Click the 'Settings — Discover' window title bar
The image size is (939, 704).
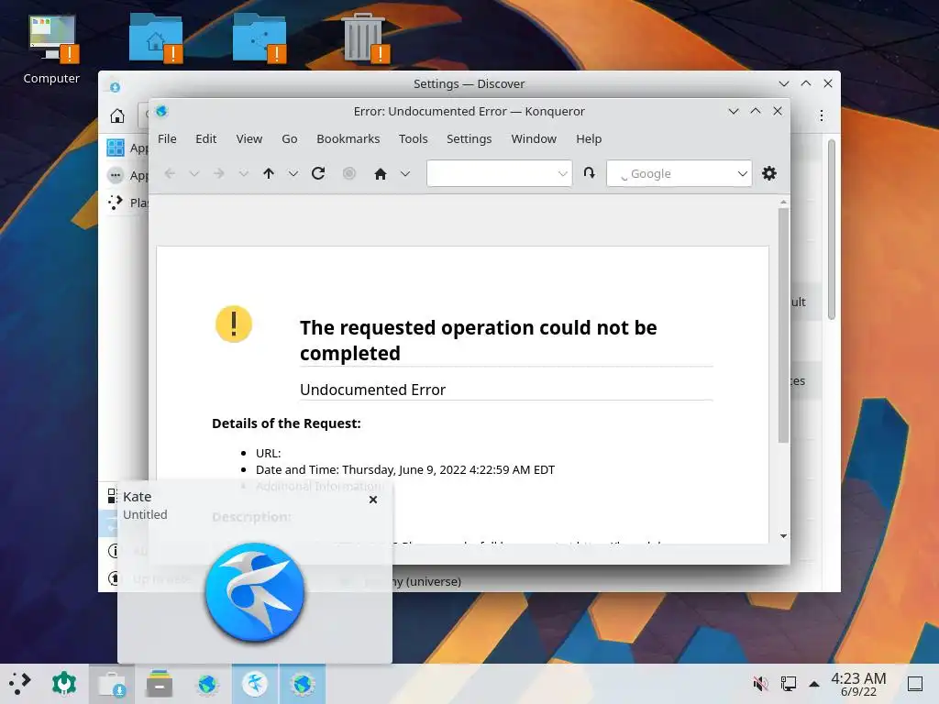[469, 83]
